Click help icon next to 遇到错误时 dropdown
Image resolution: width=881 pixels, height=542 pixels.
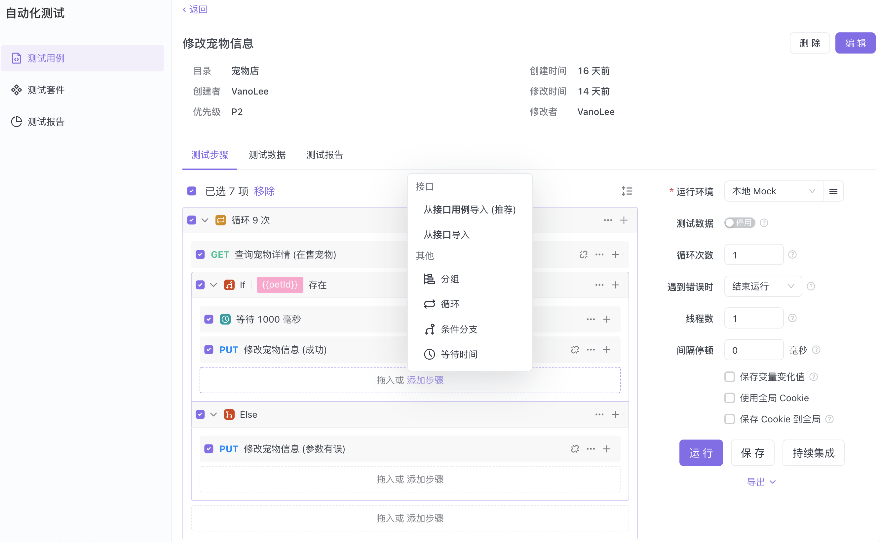click(811, 287)
